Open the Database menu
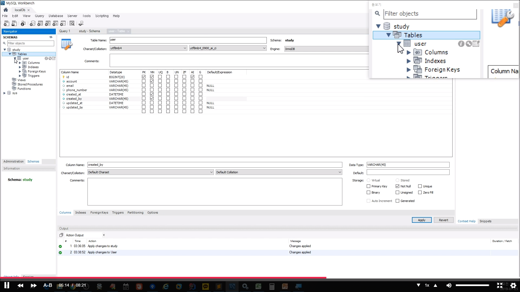The height and width of the screenshot is (292, 520). [56, 16]
